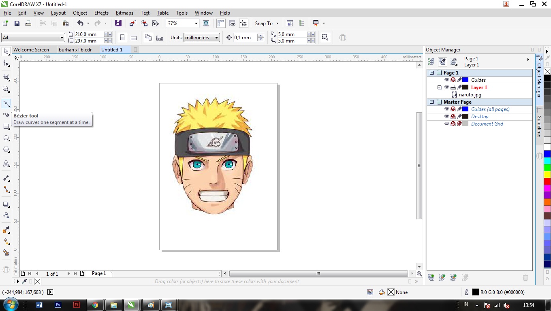Viewport: 551px width, 311px height.
Task: Select the Zoom tool in toolbox
Action: 6,89
